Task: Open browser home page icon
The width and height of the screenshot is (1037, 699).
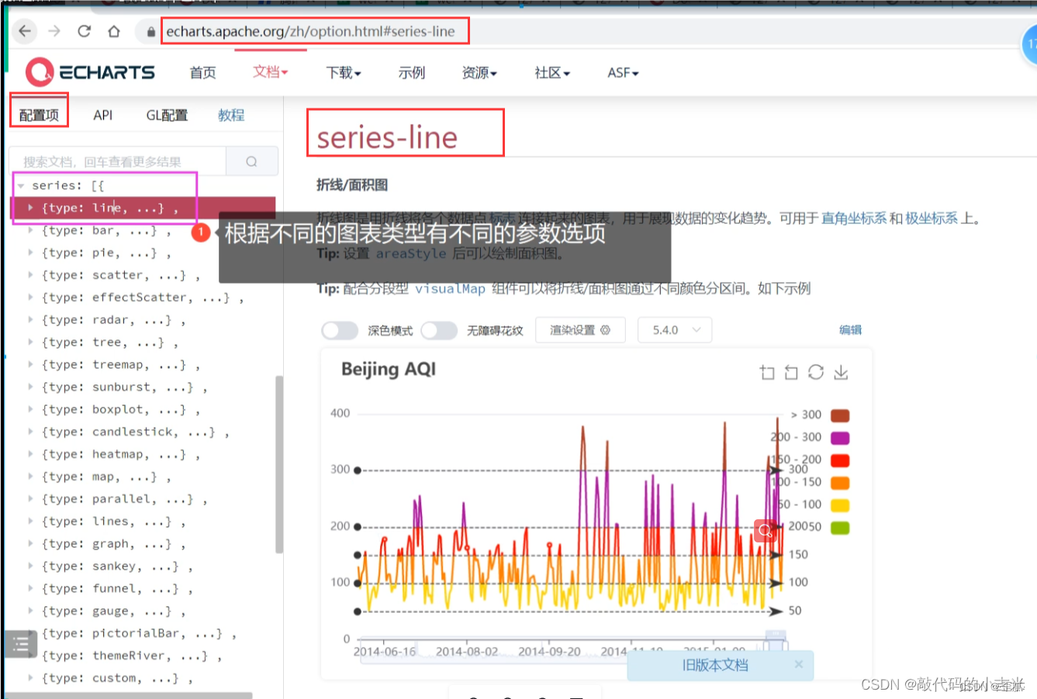Action: point(114,31)
